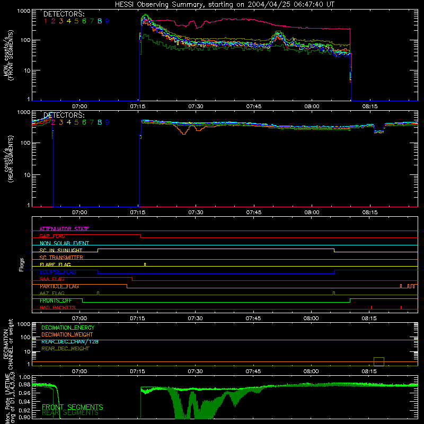The height and width of the screenshot is (424, 424).
Task: Click the NON_SOLAR_EVENT flag label
Action: tap(64, 243)
